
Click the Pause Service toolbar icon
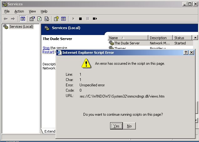point(88,19)
